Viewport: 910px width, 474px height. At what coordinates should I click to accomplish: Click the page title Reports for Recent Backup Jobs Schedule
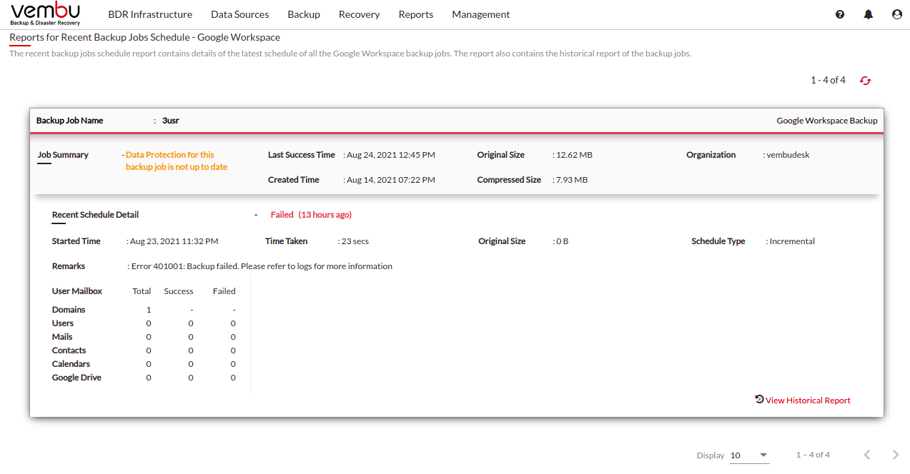[144, 37]
